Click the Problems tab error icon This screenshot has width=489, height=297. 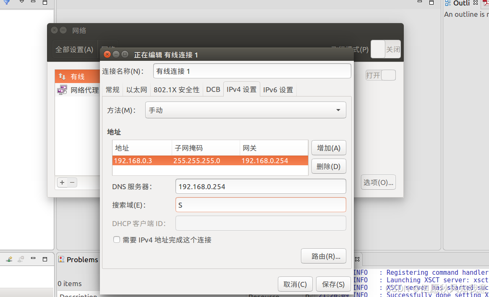[61, 260]
